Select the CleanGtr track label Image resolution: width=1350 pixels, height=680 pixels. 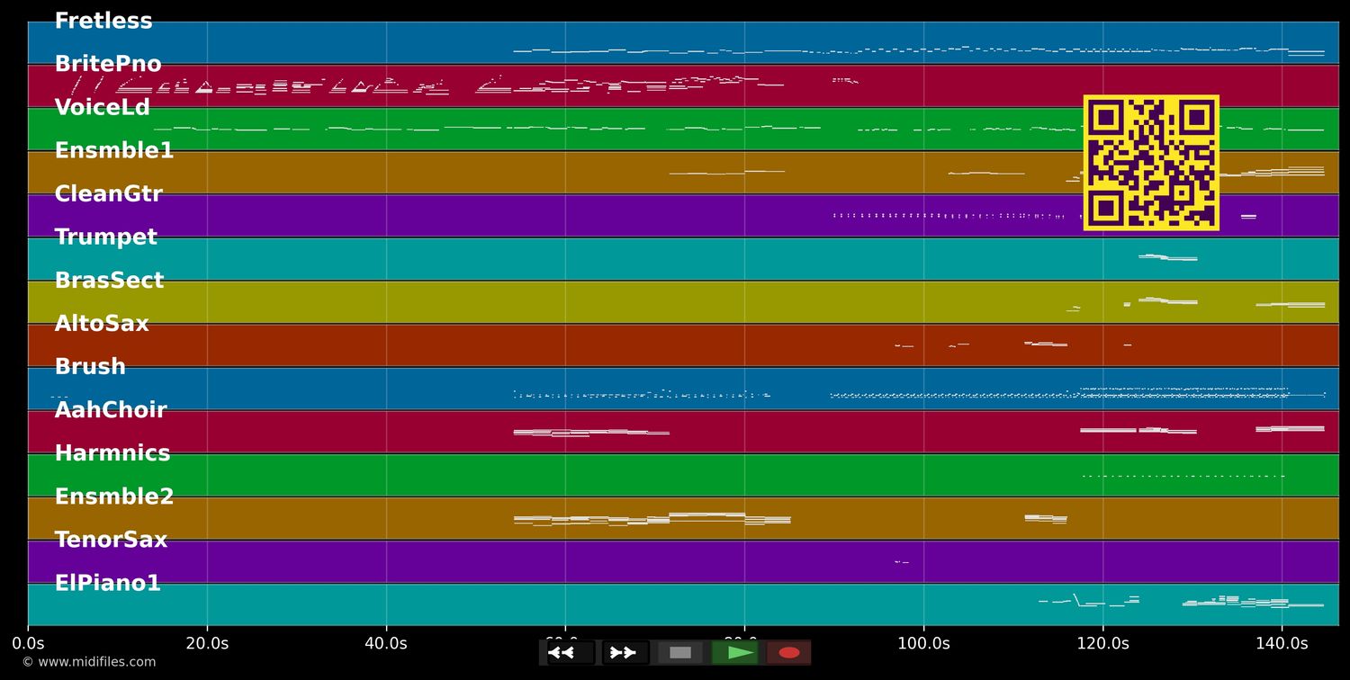tap(109, 194)
